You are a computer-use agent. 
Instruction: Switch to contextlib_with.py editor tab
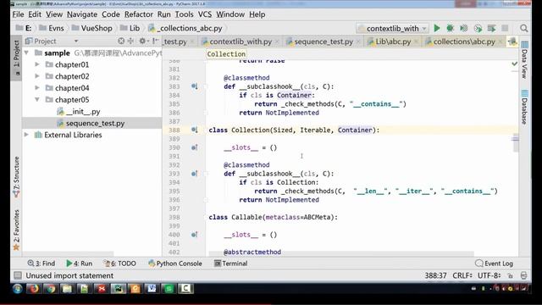coord(241,42)
